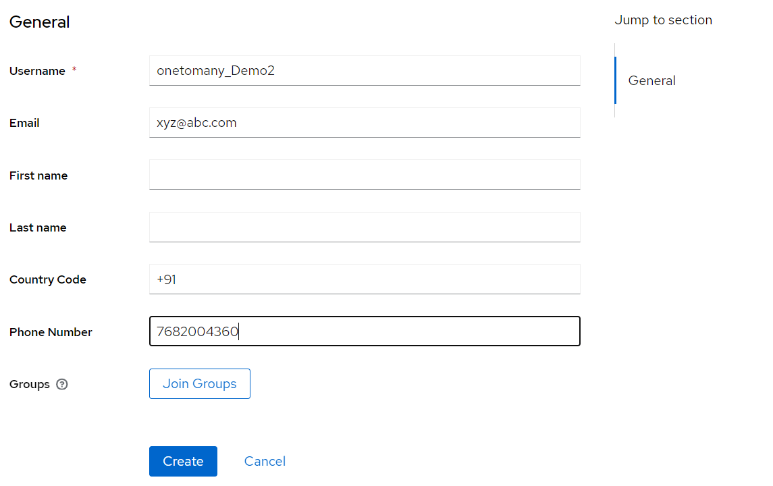773x486 pixels.
Task: Open the Join Groups dialog
Action: pos(200,383)
